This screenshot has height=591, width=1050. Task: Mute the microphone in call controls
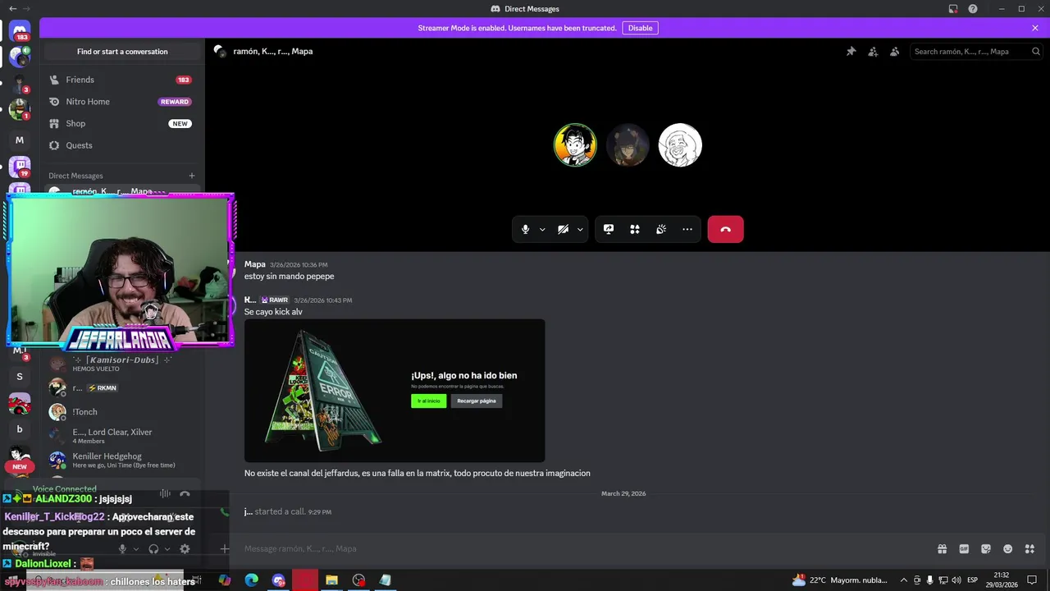[x=526, y=229]
